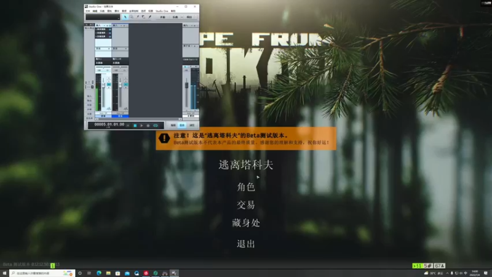This screenshot has height=277, width=492.
Task: Add an insert on the main channel
Action: pyautogui.click(x=194, y=26)
